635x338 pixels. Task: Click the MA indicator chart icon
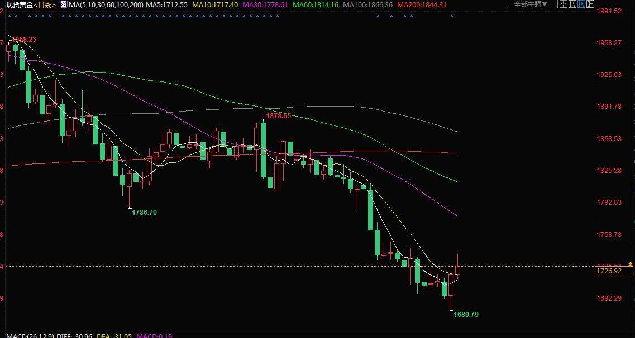pos(63,4)
